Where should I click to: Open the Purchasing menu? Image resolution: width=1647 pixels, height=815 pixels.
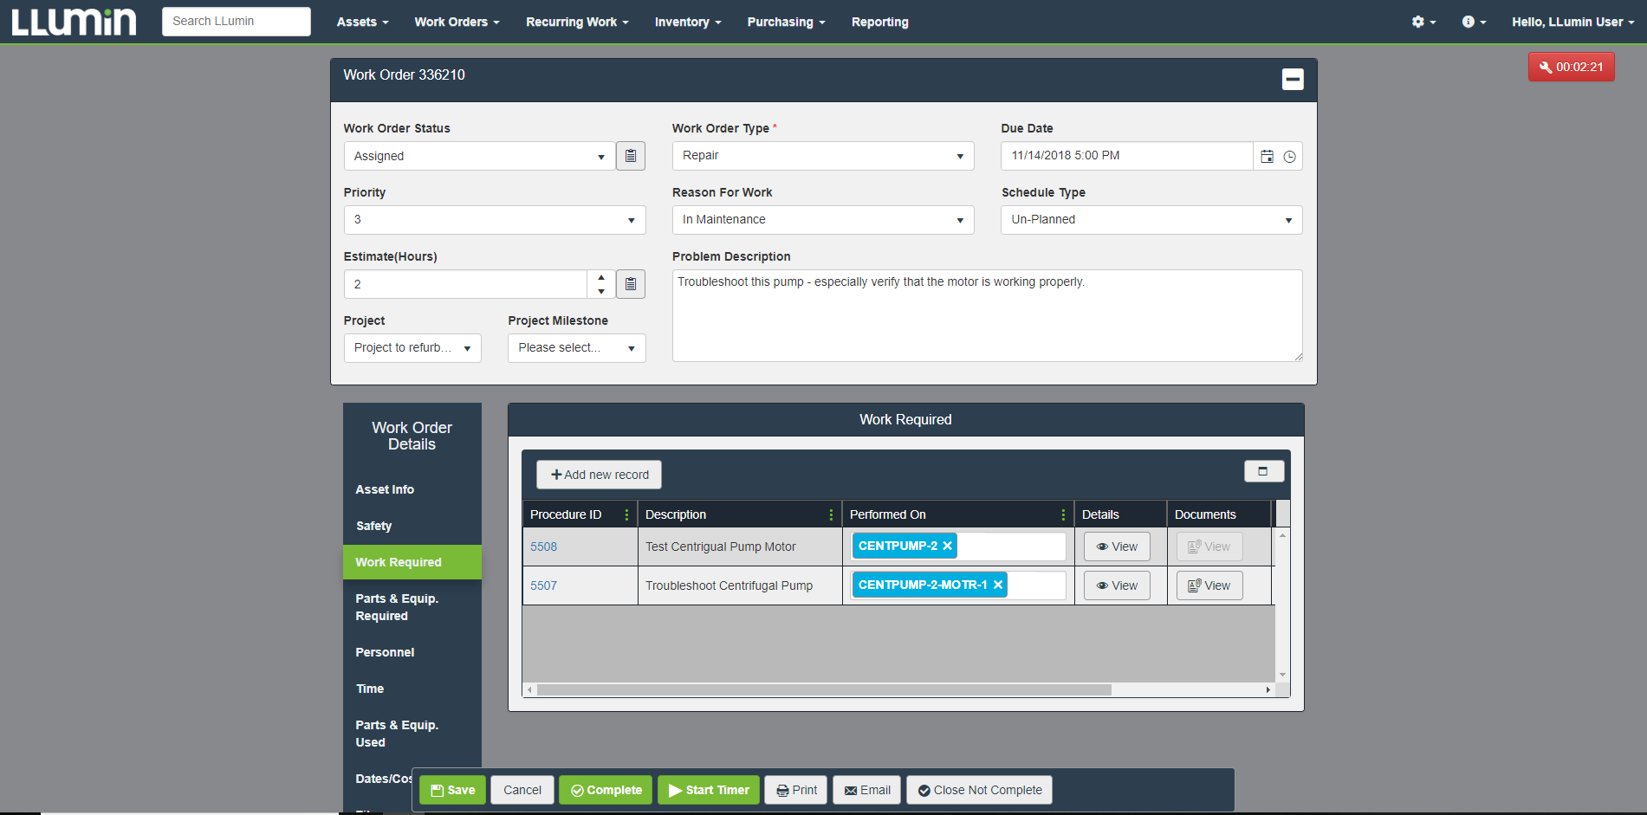click(782, 22)
